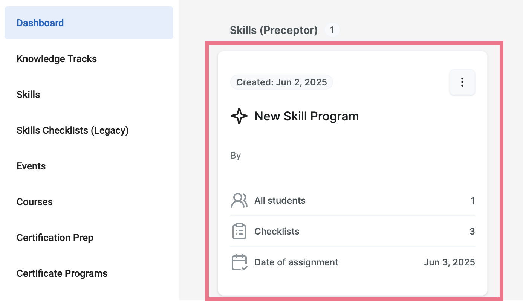Viewport: 523px width, 302px height.
Task: Click the Checklists row
Action: coord(353,231)
